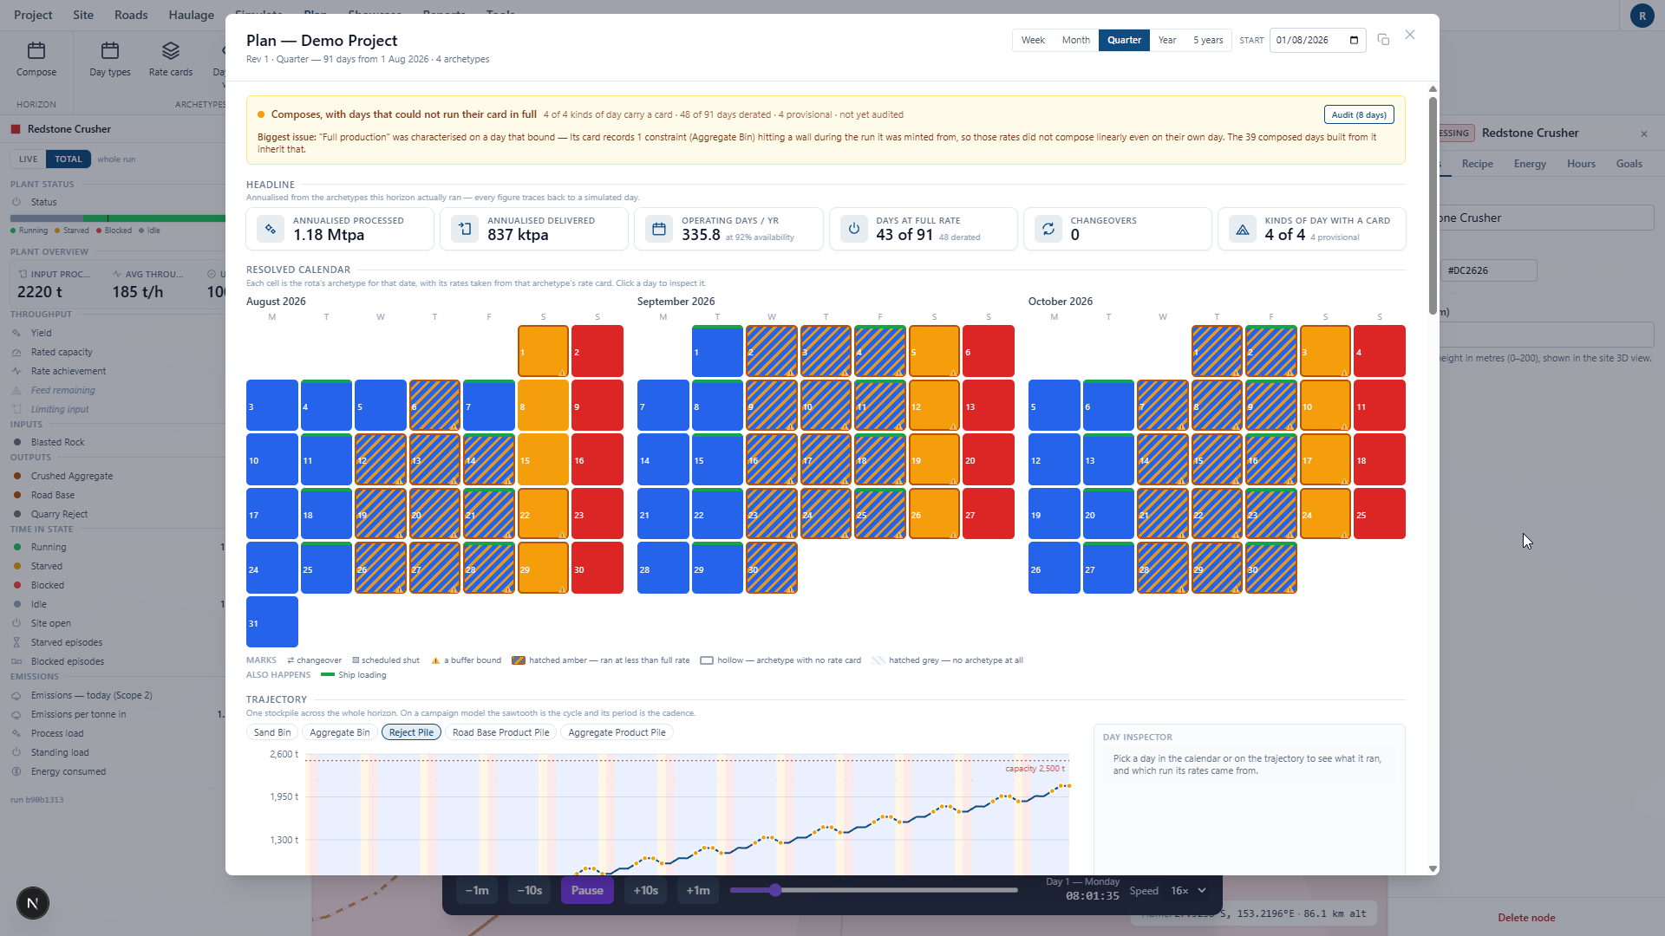Click the Audit (8 days) button

(x=1359, y=114)
